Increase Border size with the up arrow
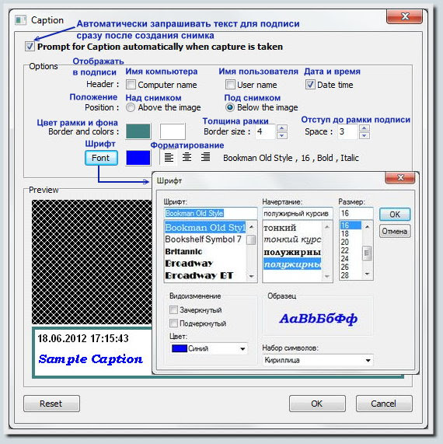 [x=281, y=128]
